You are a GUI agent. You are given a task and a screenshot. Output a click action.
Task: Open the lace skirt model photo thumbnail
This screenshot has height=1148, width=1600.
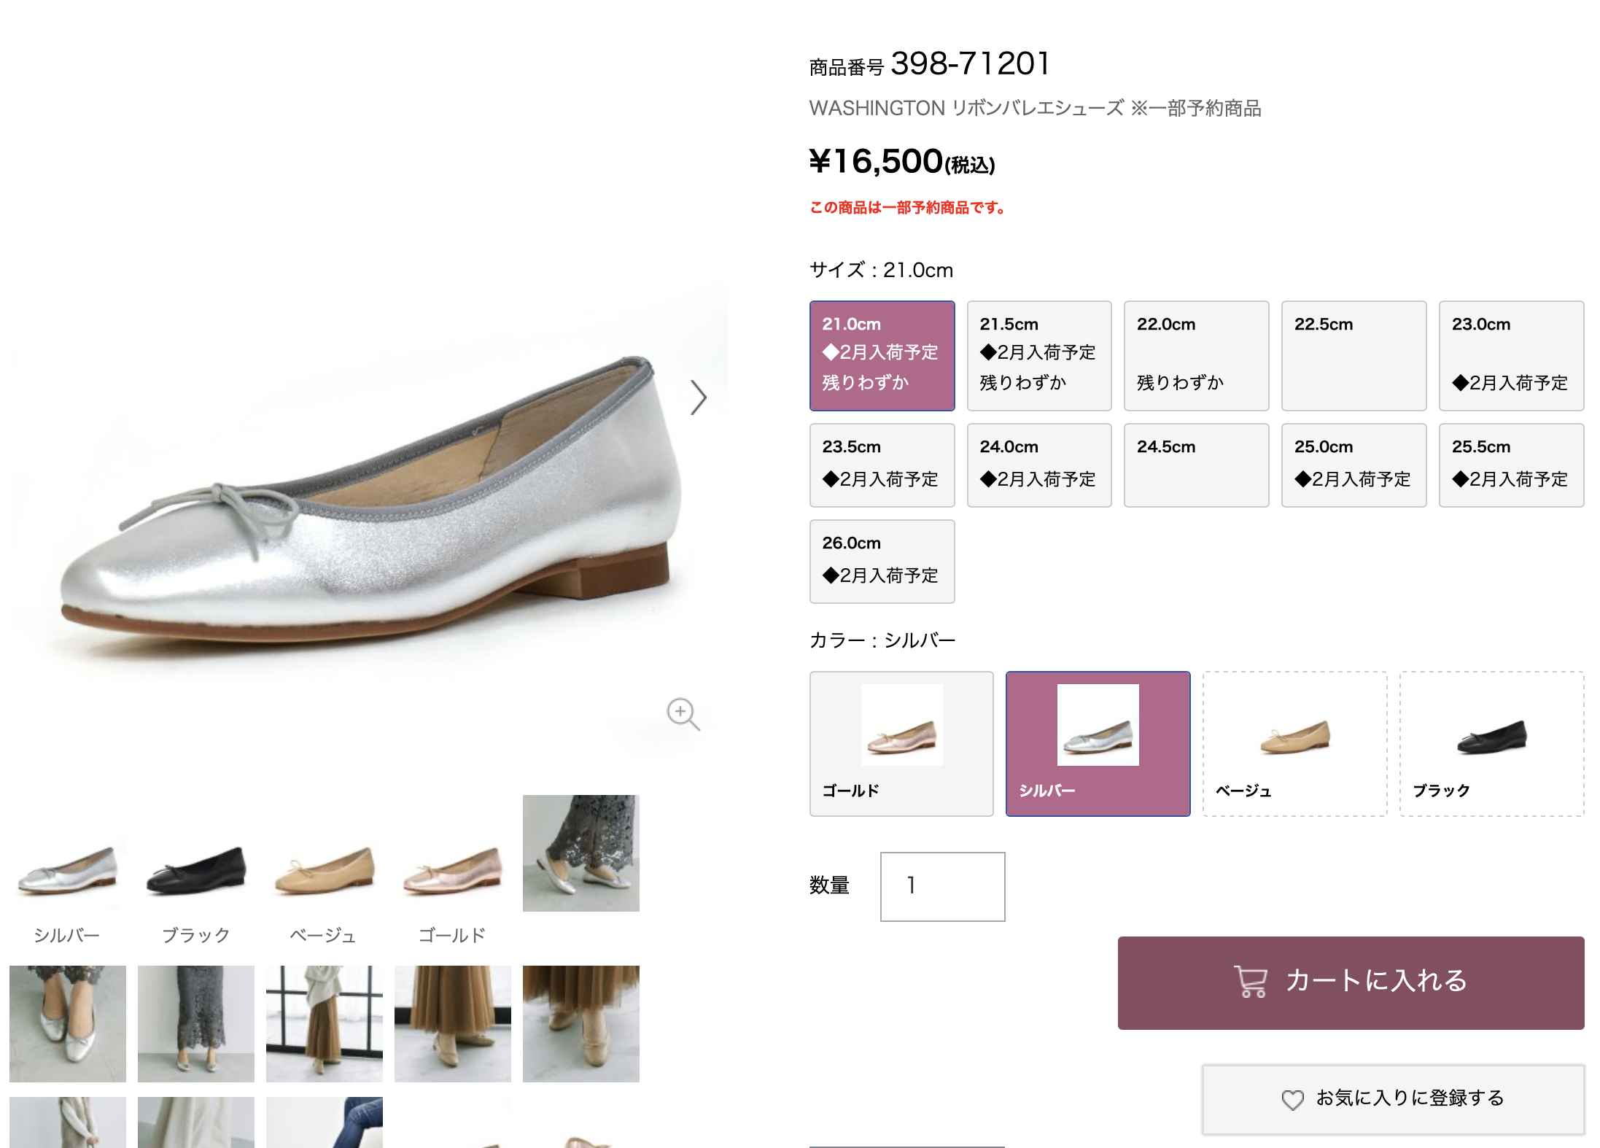(580, 853)
